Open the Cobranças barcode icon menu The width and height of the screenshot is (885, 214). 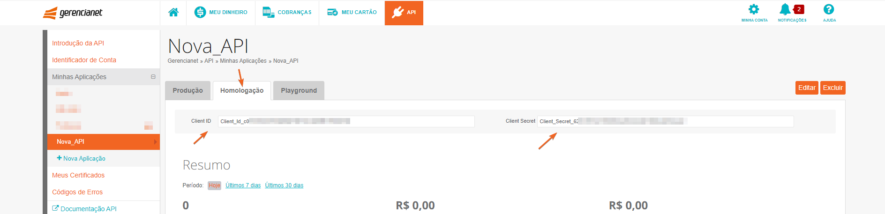click(269, 13)
